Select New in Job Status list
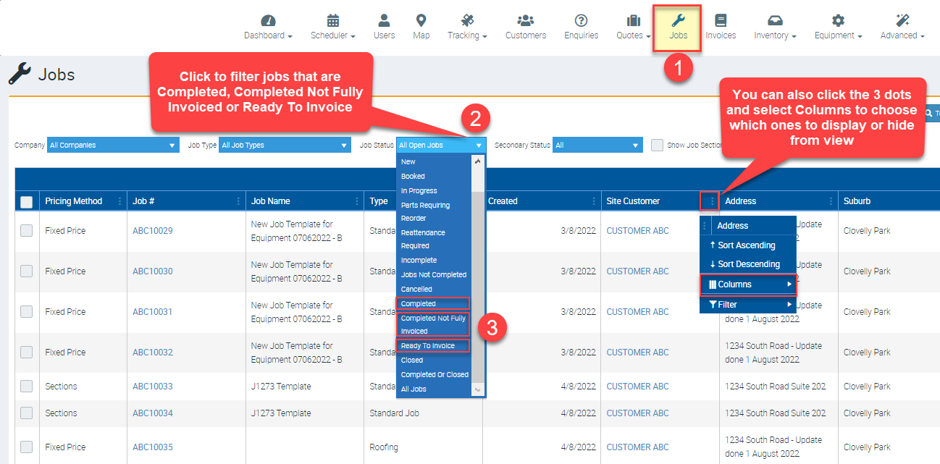Viewport: 940px width, 464px height. tap(433, 161)
